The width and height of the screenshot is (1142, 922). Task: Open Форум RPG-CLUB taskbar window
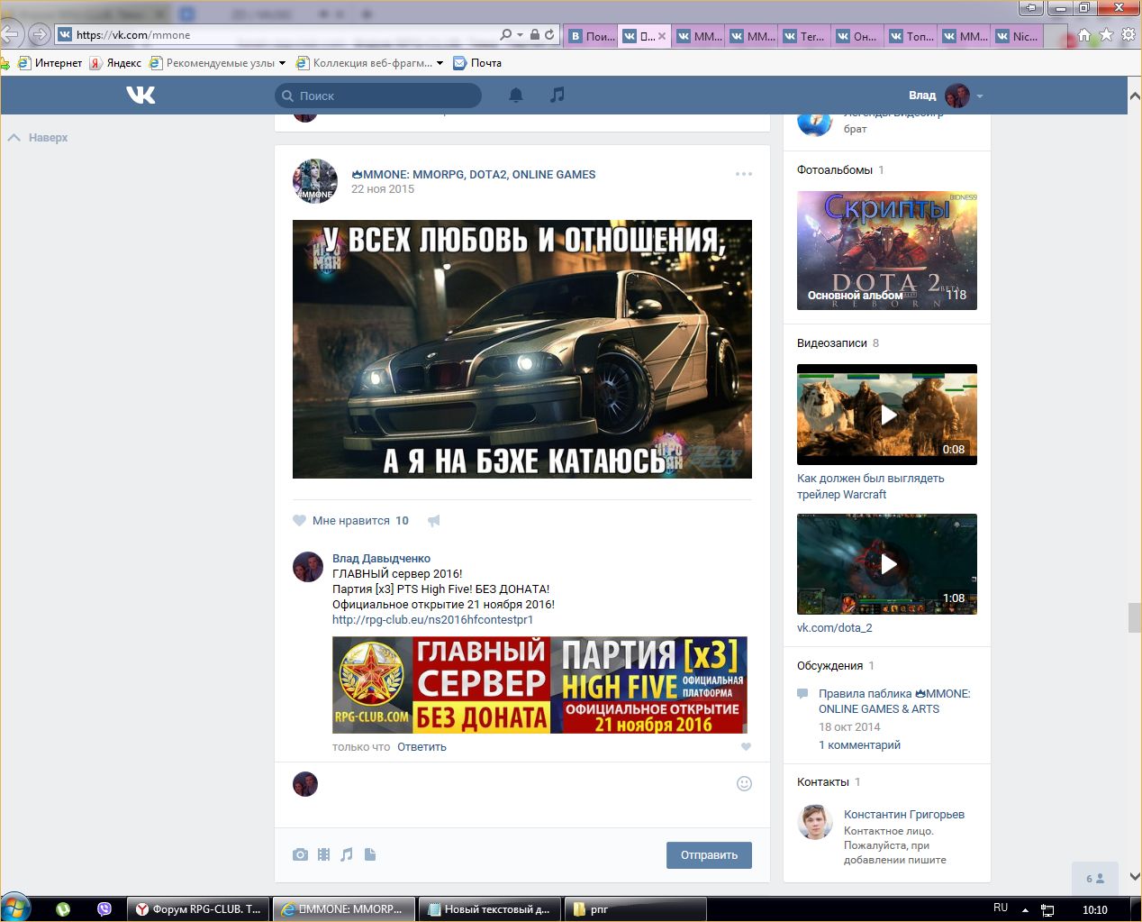(x=198, y=909)
